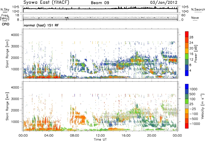Click the '18' frequency axis tick
205x141 pixels.
[x=17, y=15]
